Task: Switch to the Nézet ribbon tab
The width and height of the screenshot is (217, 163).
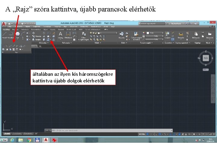Action: coord(46,30)
